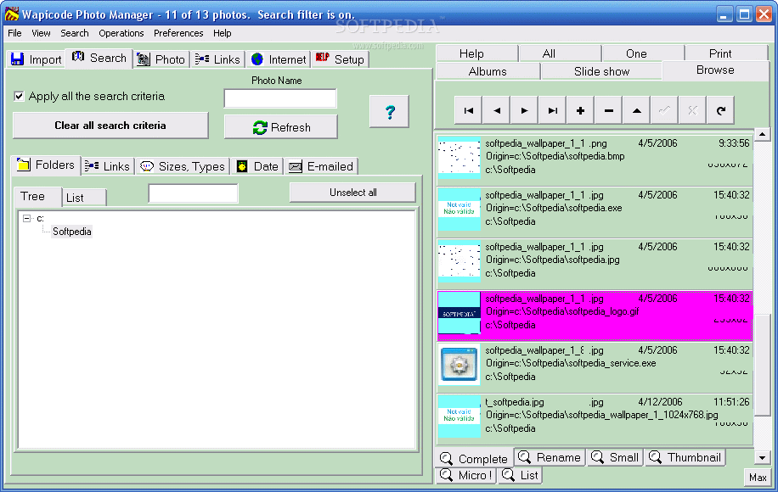The width and height of the screenshot is (778, 492).
Task: Open the One tab
Action: coord(643,53)
